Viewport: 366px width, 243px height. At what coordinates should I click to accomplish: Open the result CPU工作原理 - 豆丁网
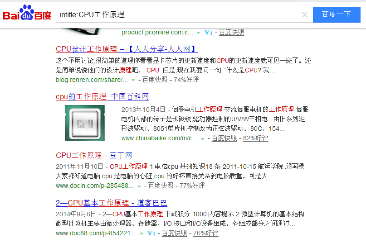pyautogui.click(x=94, y=155)
